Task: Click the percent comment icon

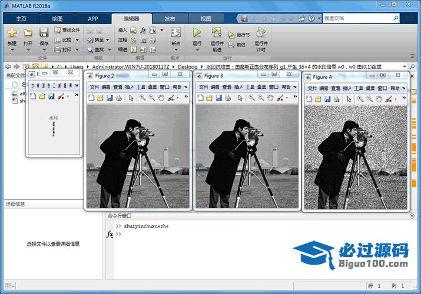Action: [134, 40]
